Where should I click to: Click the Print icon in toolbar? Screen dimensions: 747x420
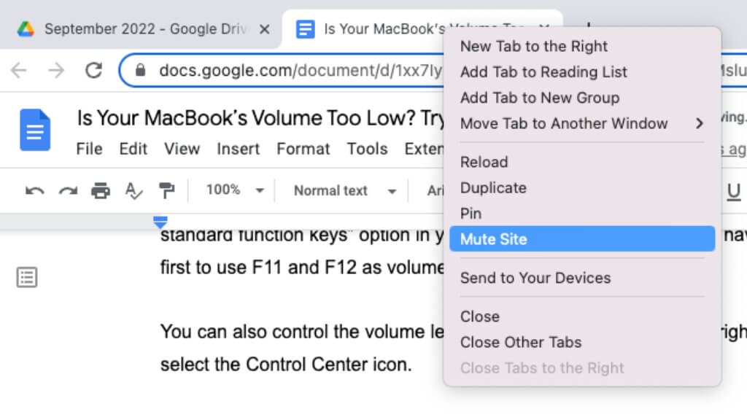[101, 190]
